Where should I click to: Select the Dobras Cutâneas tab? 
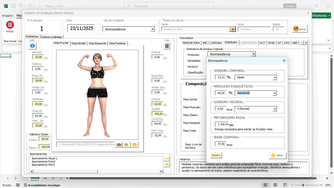[x=52, y=37]
